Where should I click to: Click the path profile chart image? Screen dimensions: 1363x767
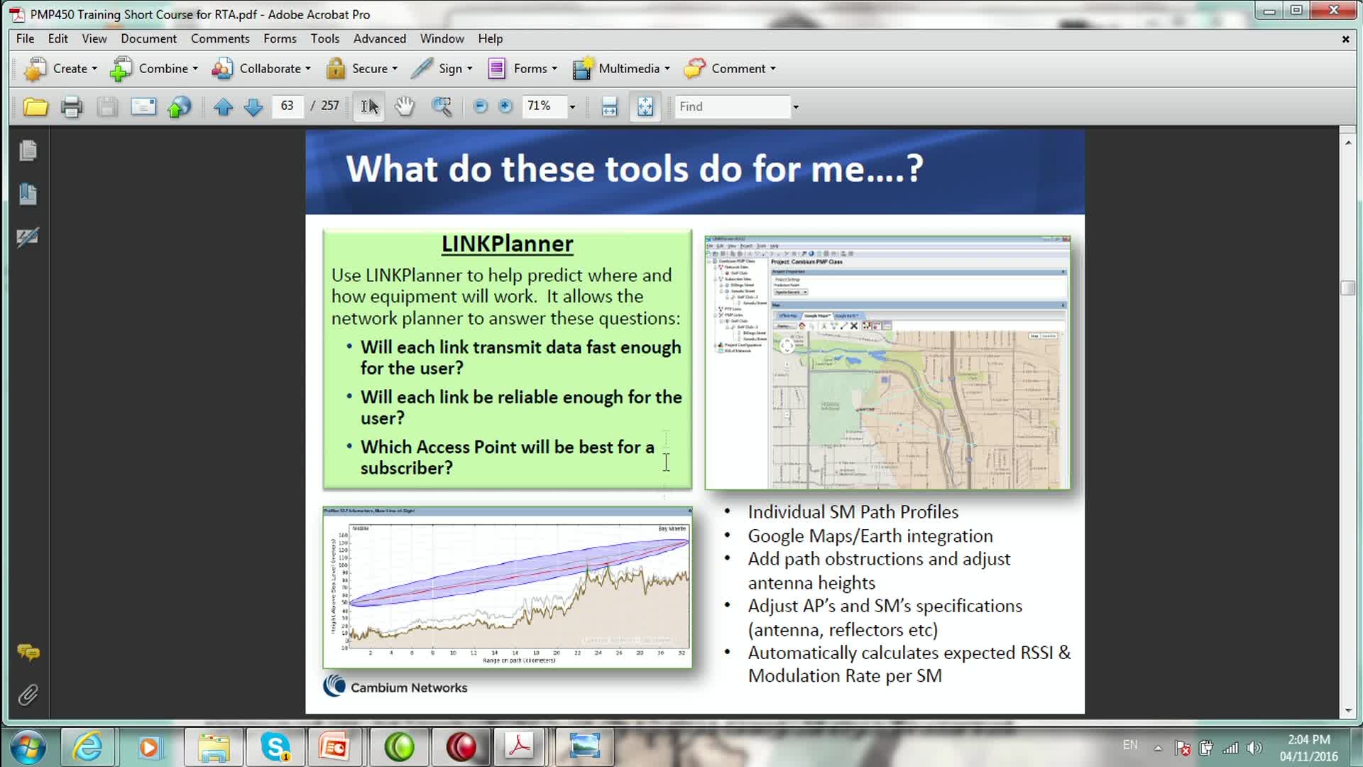tap(508, 587)
